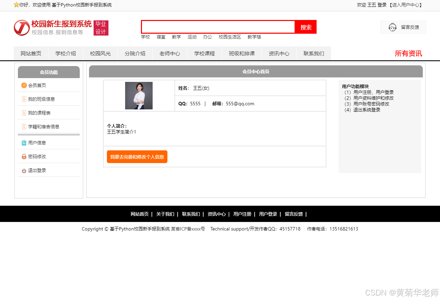The width and height of the screenshot is (440, 300).
Task: Click the 会员中心首页 panel header
Action: [x=256, y=72]
